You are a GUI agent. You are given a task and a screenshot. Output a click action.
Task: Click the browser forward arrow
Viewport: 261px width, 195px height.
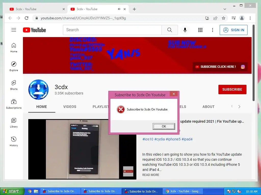pyautogui.click(x=18, y=18)
